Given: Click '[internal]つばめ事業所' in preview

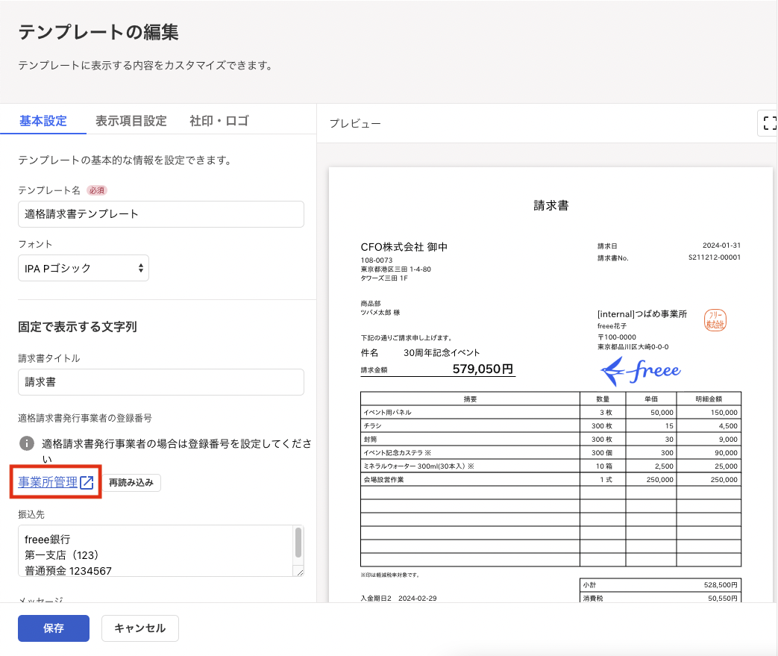Looking at the screenshot, I should (x=642, y=314).
